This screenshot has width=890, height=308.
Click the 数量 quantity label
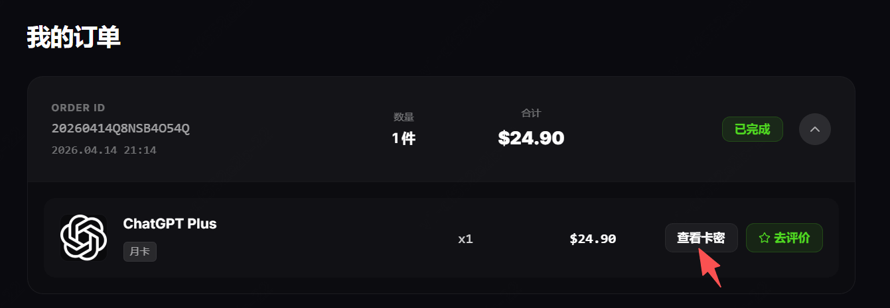pos(404,117)
